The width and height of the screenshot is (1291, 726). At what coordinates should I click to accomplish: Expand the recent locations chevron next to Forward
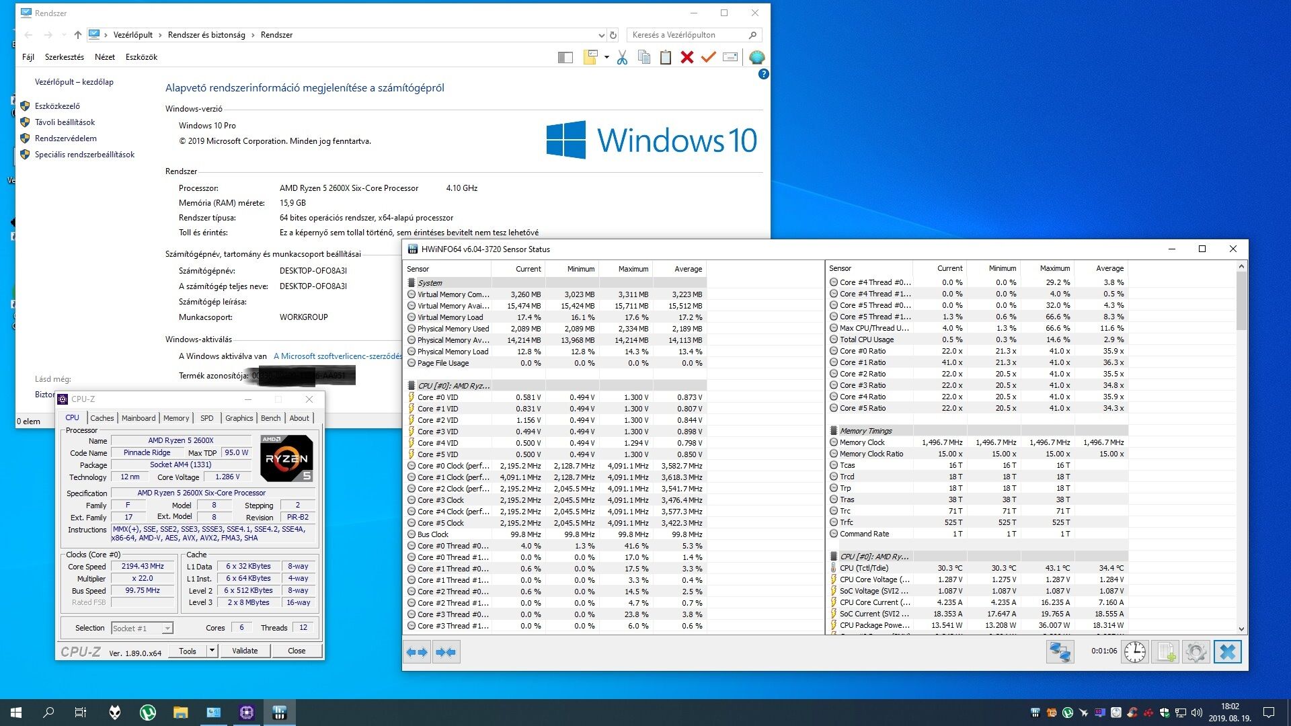pyautogui.click(x=64, y=35)
